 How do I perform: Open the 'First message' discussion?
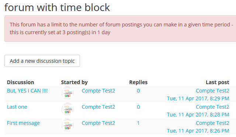point(23,123)
